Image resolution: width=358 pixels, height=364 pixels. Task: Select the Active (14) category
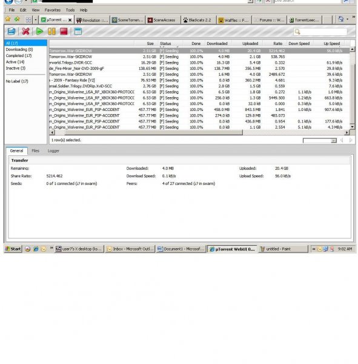tap(15, 62)
